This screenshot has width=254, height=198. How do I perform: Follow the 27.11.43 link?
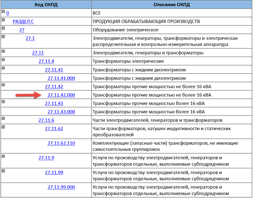54,103
